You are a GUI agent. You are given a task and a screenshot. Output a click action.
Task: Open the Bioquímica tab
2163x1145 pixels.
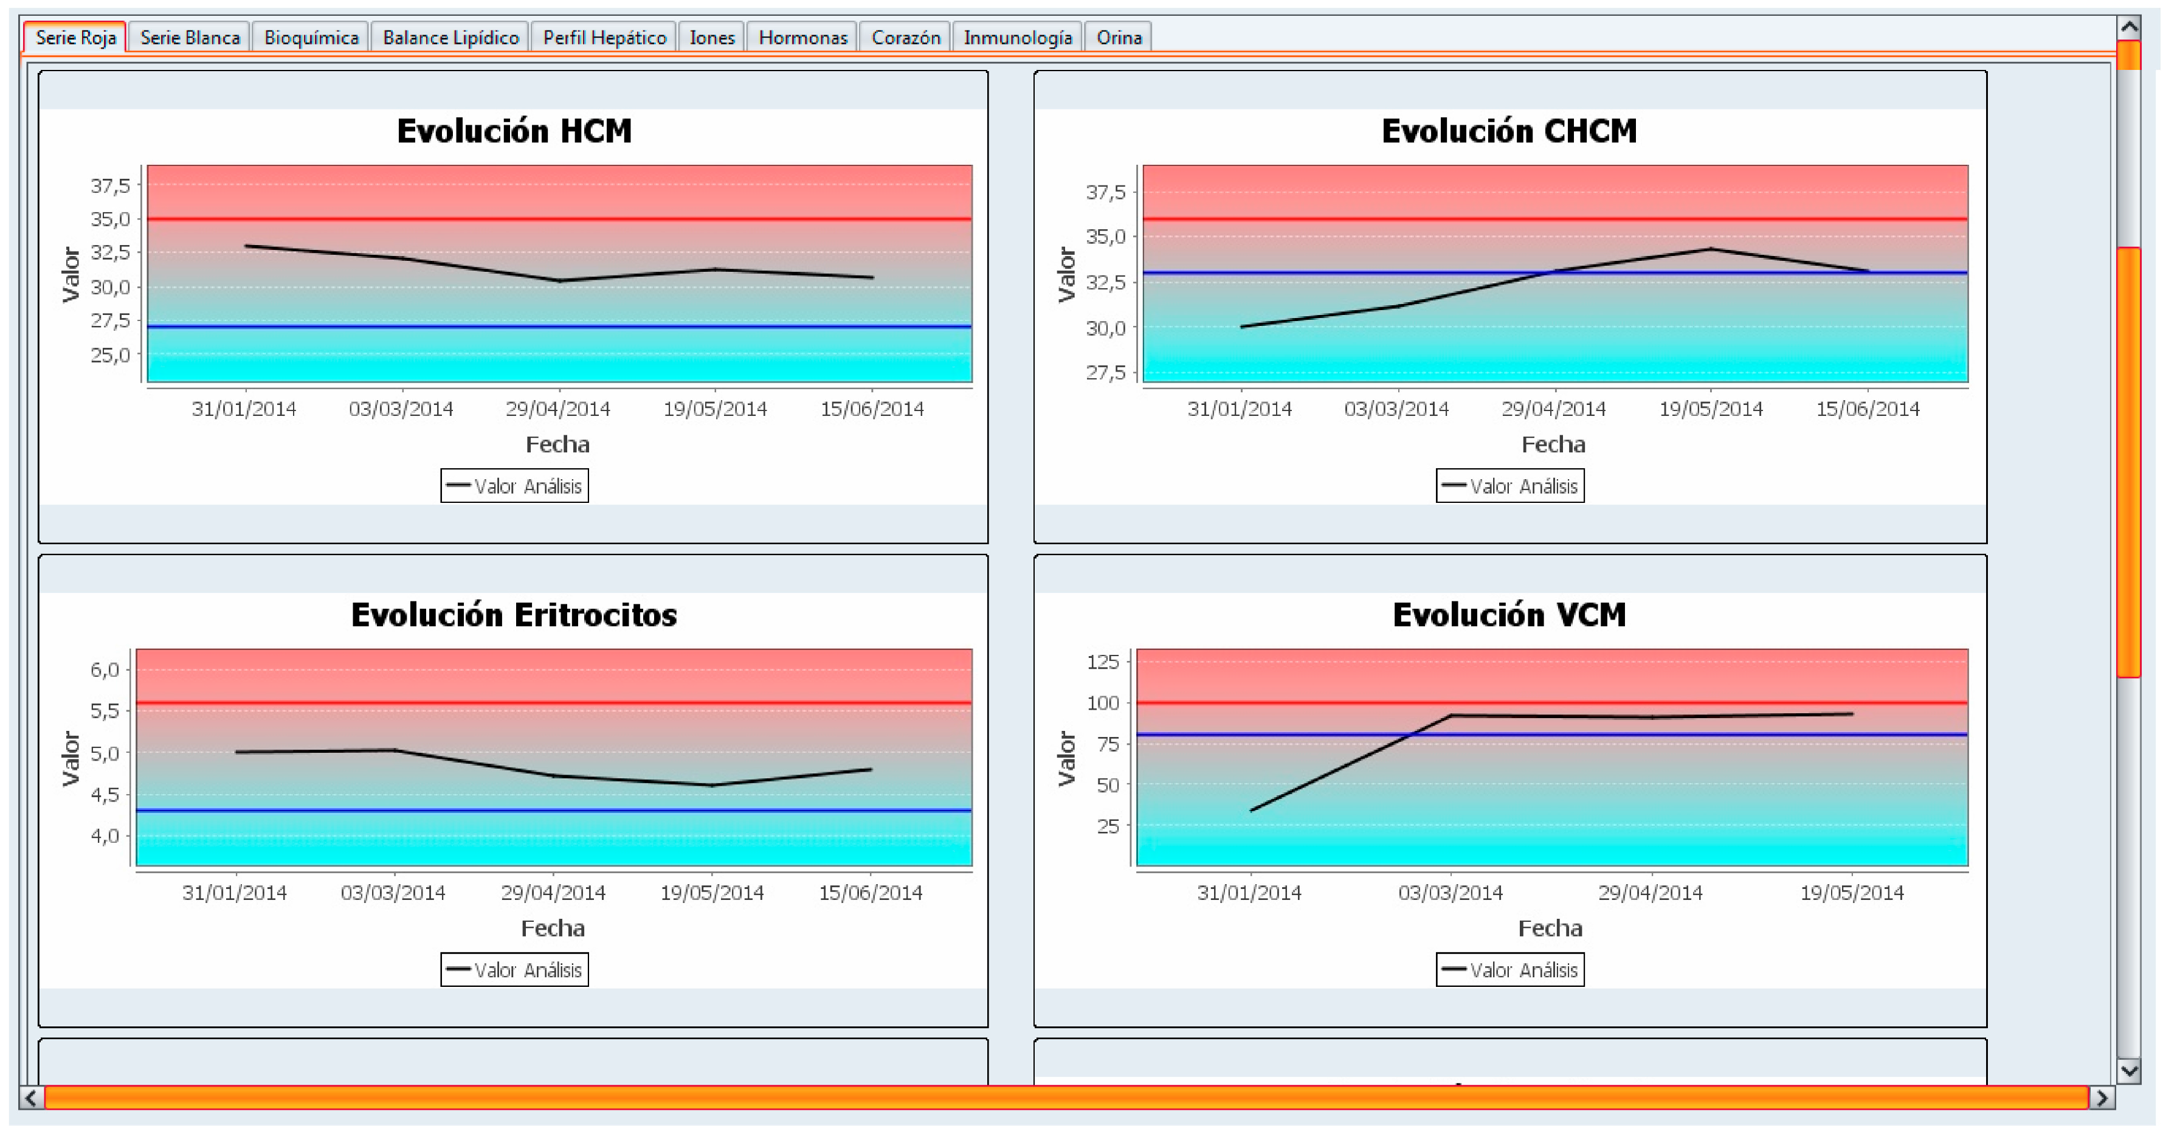pyautogui.click(x=311, y=37)
